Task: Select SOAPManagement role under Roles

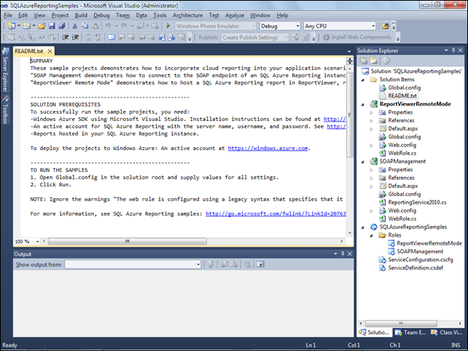Action: pyautogui.click(x=420, y=252)
